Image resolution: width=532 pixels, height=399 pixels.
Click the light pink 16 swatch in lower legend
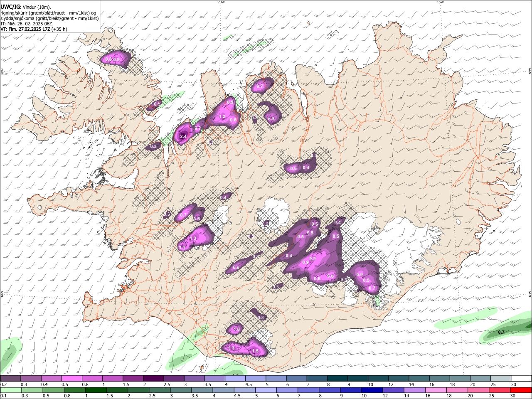point(435,390)
